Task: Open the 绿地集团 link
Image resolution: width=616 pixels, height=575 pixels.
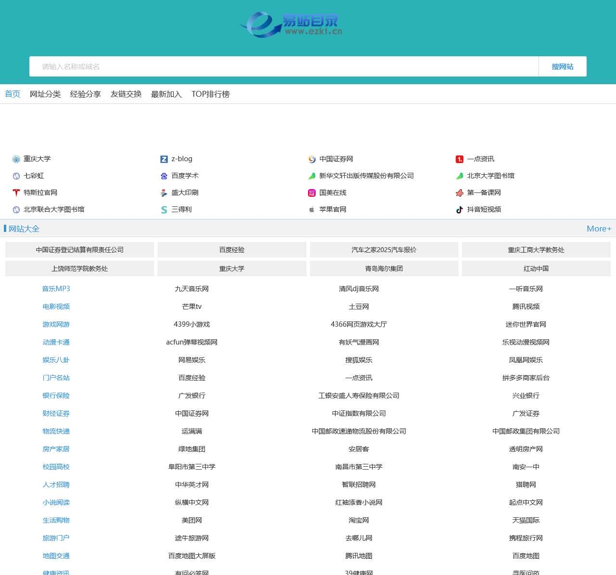Action: [x=192, y=449]
